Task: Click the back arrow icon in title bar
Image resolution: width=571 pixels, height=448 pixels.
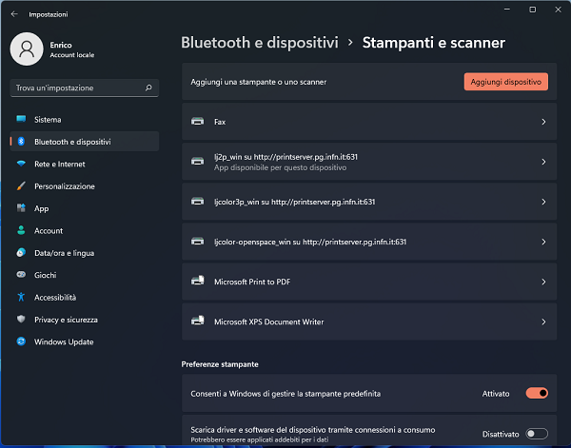Action: tap(14, 14)
